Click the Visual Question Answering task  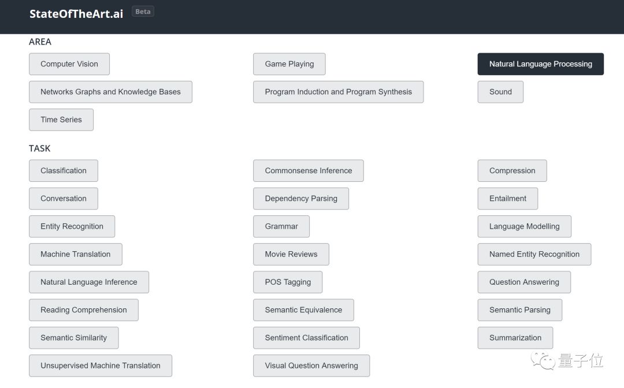point(311,365)
